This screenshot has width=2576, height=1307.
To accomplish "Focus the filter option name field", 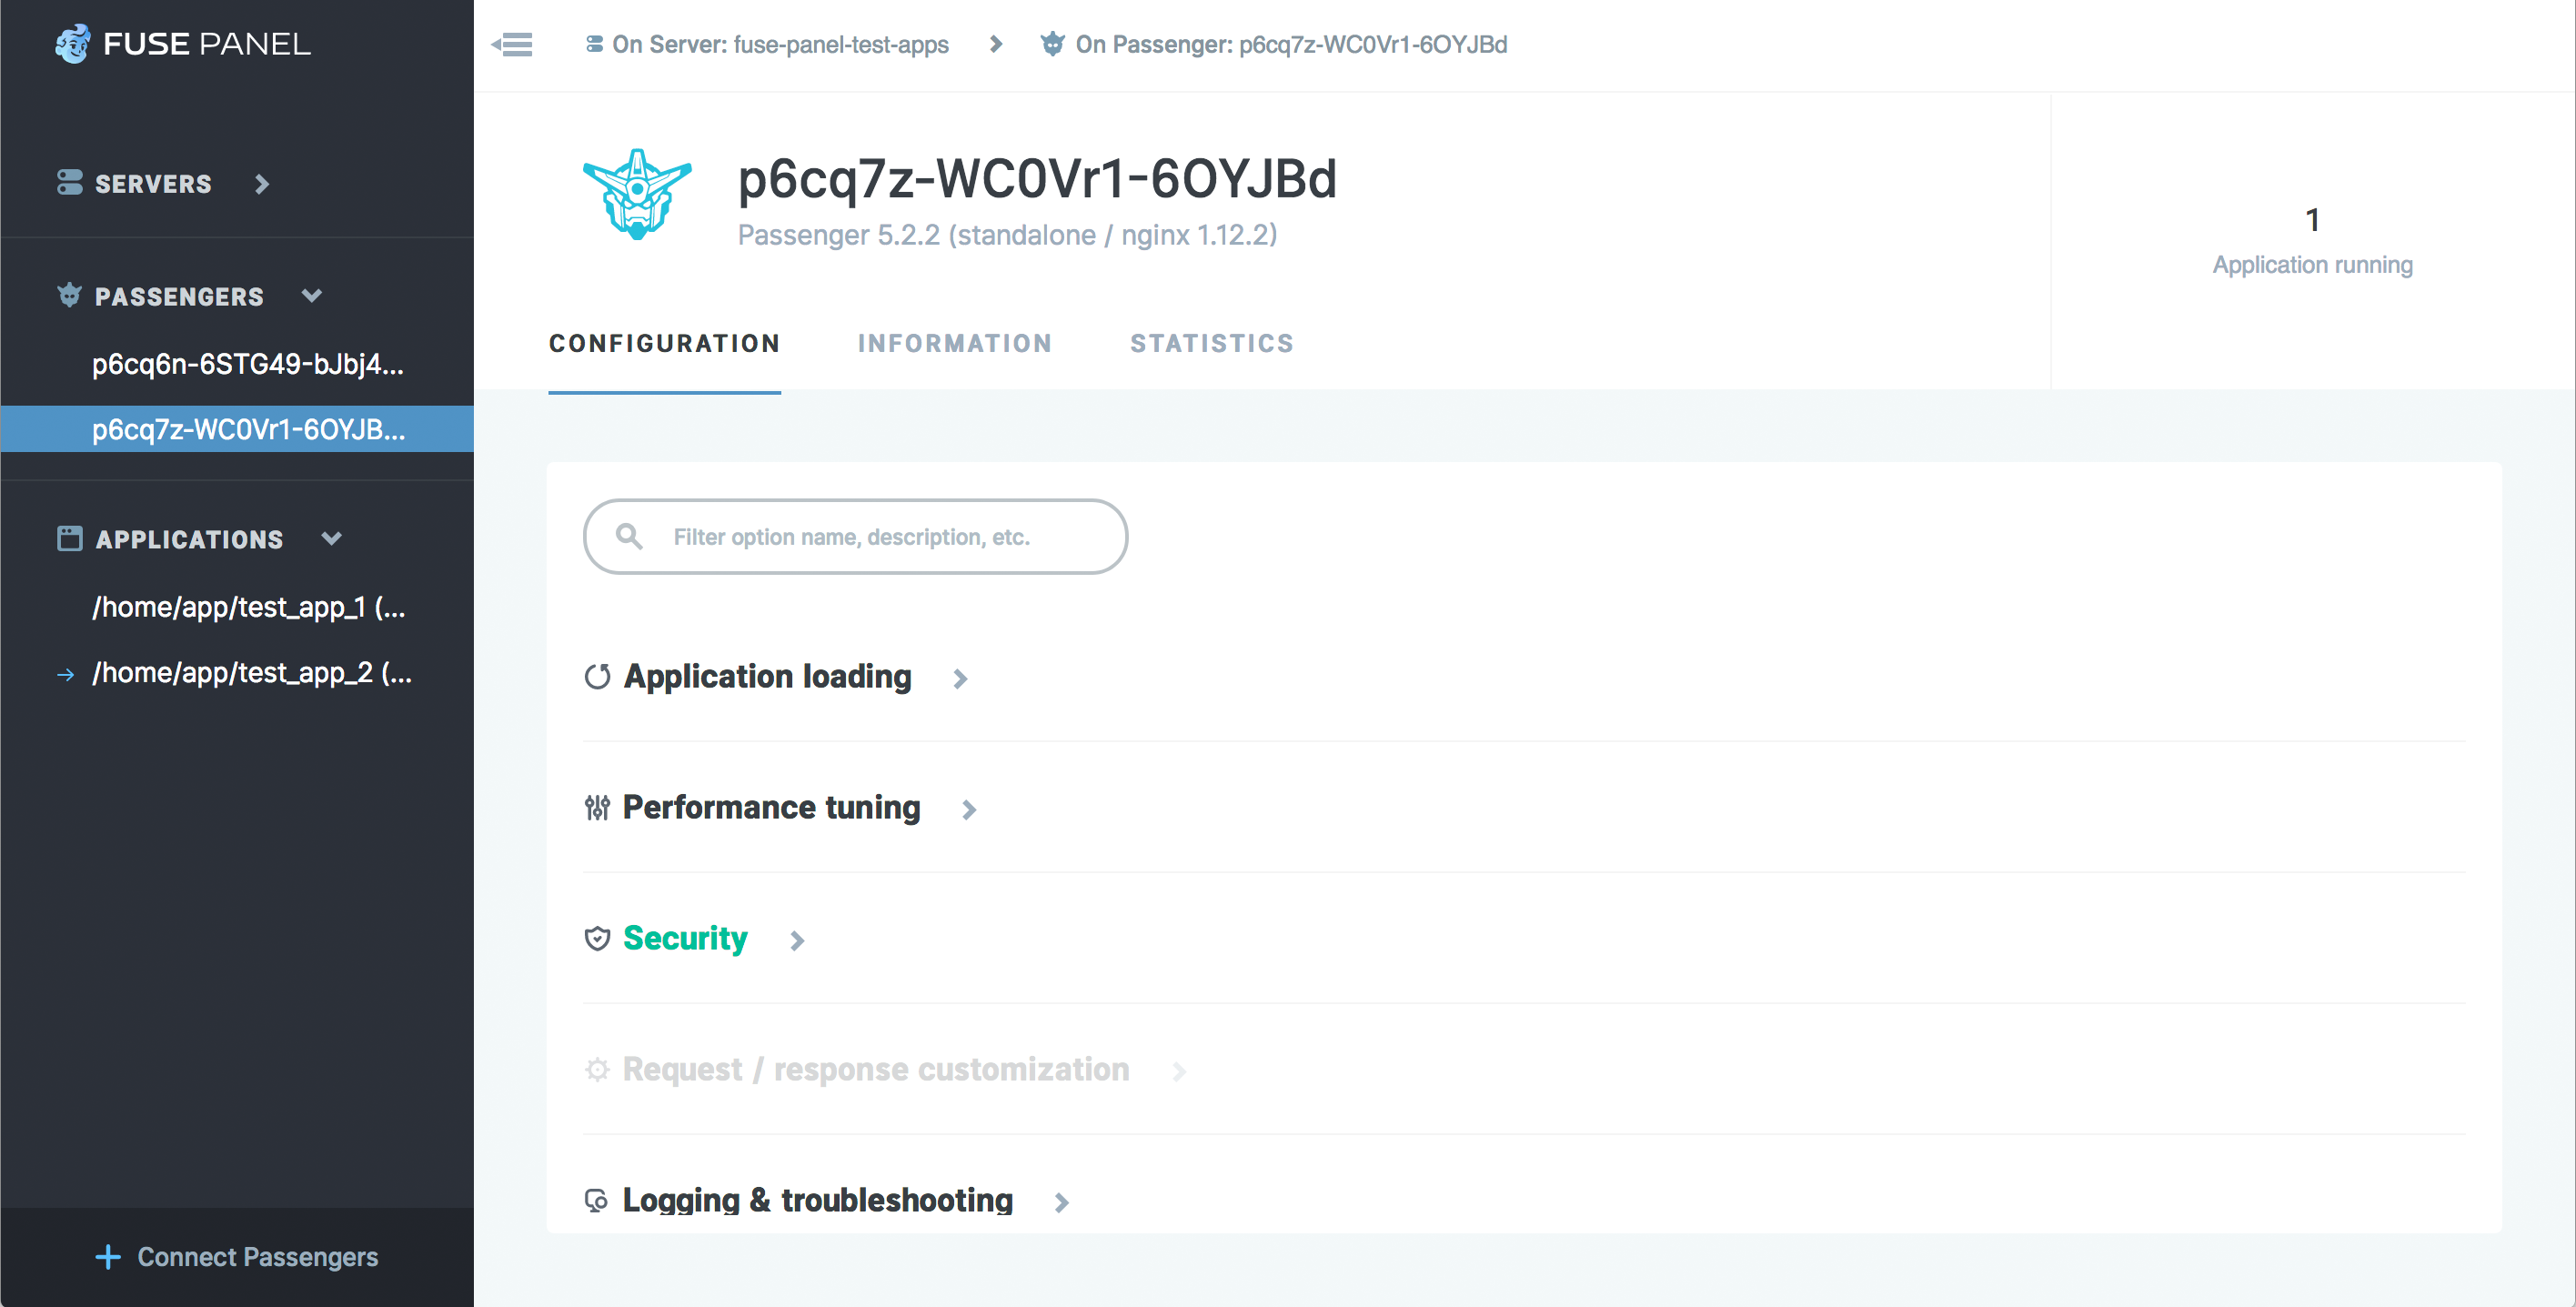I will click(x=880, y=537).
